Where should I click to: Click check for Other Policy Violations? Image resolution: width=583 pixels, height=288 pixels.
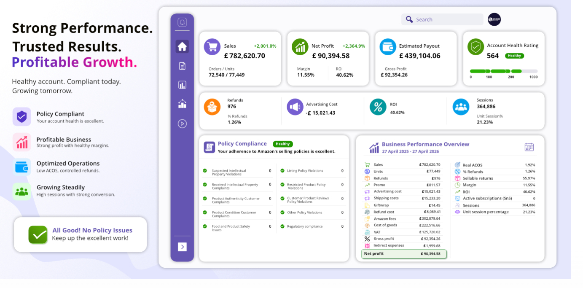[x=282, y=213]
